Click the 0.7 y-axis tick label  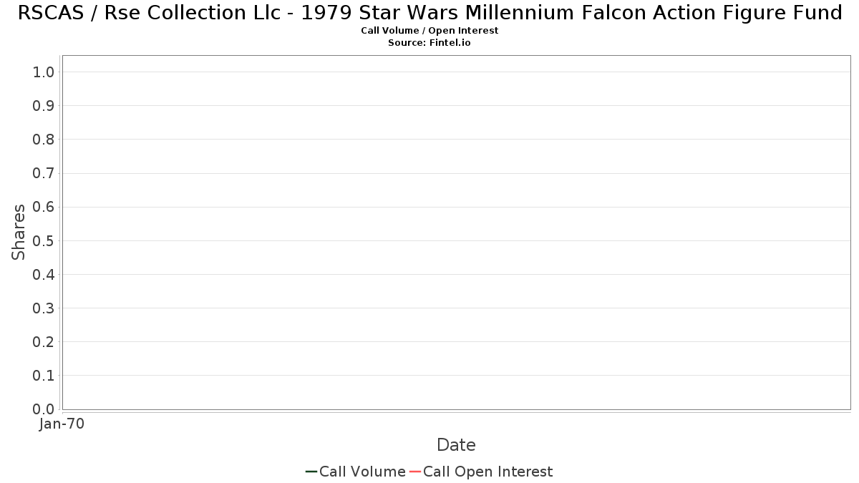[44, 173]
